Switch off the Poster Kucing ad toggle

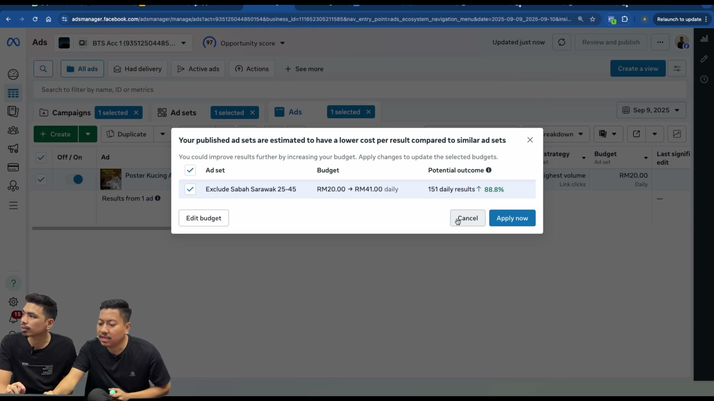pyautogui.click(x=74, y=179)
